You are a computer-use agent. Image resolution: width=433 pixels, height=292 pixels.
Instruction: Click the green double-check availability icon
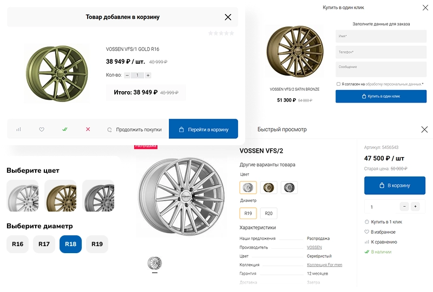coord(65,130)
